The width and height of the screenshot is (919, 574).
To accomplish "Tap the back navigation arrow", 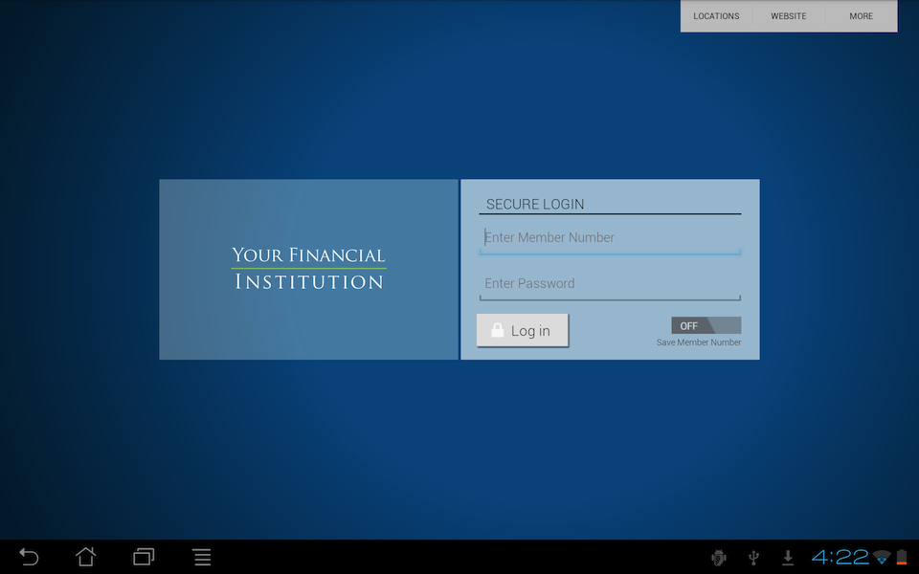I will (28, 556).
